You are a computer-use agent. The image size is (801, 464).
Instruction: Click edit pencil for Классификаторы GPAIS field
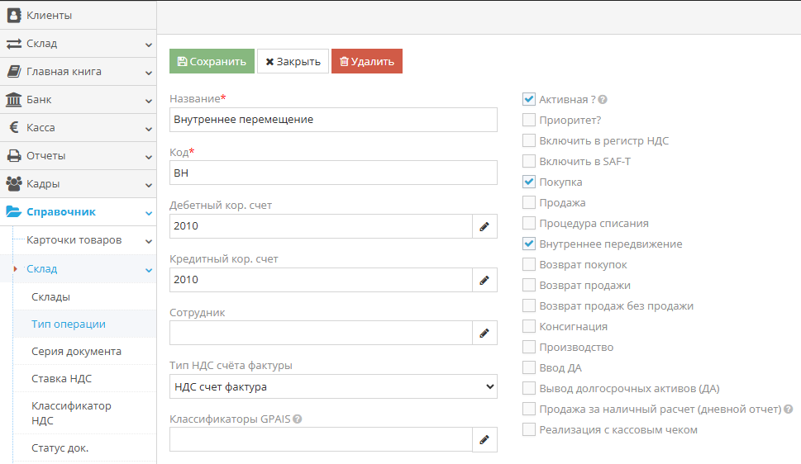484,439
